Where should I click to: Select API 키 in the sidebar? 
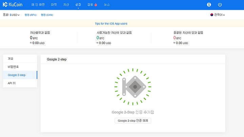coord(20,83)
